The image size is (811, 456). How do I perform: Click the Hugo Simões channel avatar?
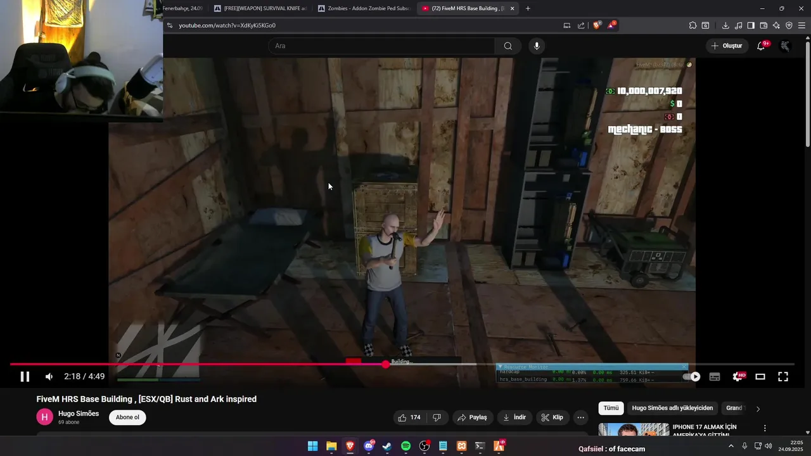click(44, 417)
